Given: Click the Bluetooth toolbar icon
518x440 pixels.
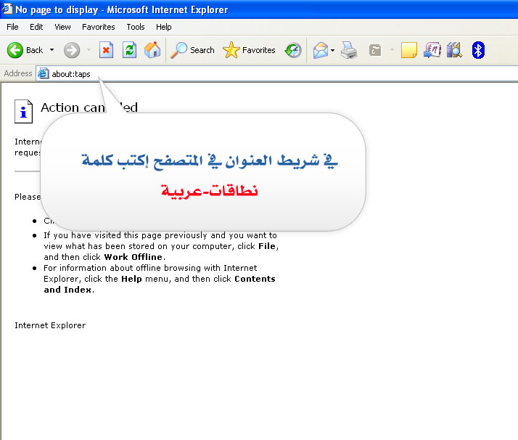Looking at the screenshot, I should point(477,50).
